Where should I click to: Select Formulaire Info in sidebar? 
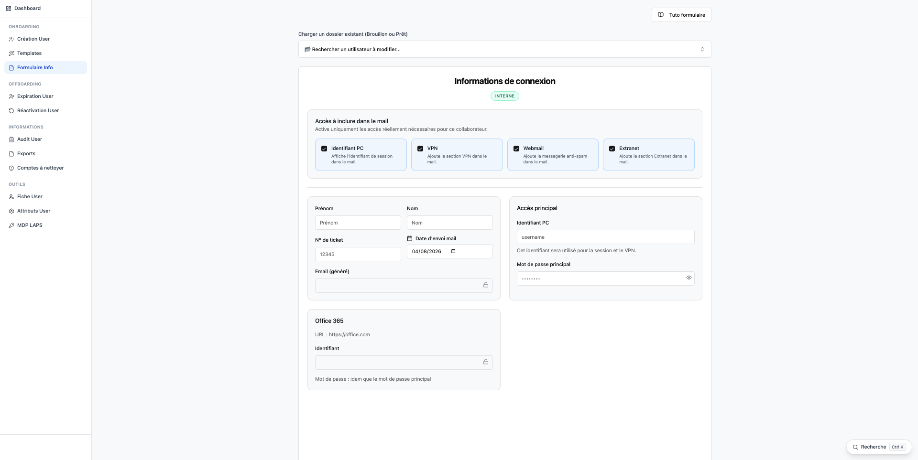[45, 68]
